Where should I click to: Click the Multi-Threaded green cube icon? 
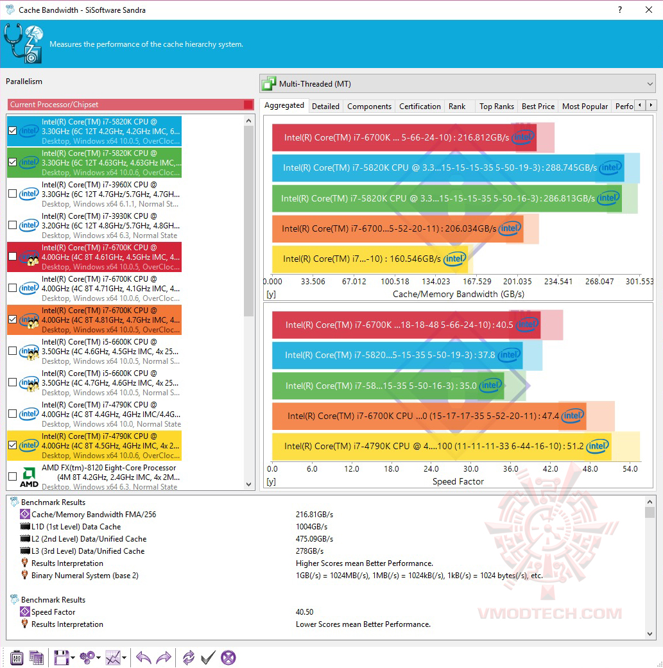coord(269,83)
